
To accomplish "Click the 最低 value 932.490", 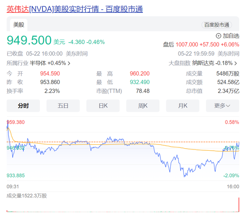I will coord(140,82).
